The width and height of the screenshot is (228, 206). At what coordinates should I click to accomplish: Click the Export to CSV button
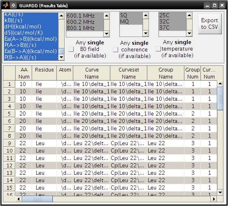210,24
